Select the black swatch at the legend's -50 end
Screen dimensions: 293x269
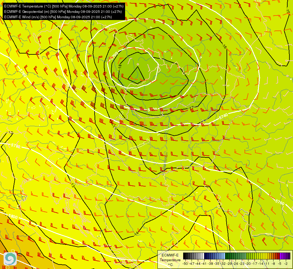click(x=184, y=256)
